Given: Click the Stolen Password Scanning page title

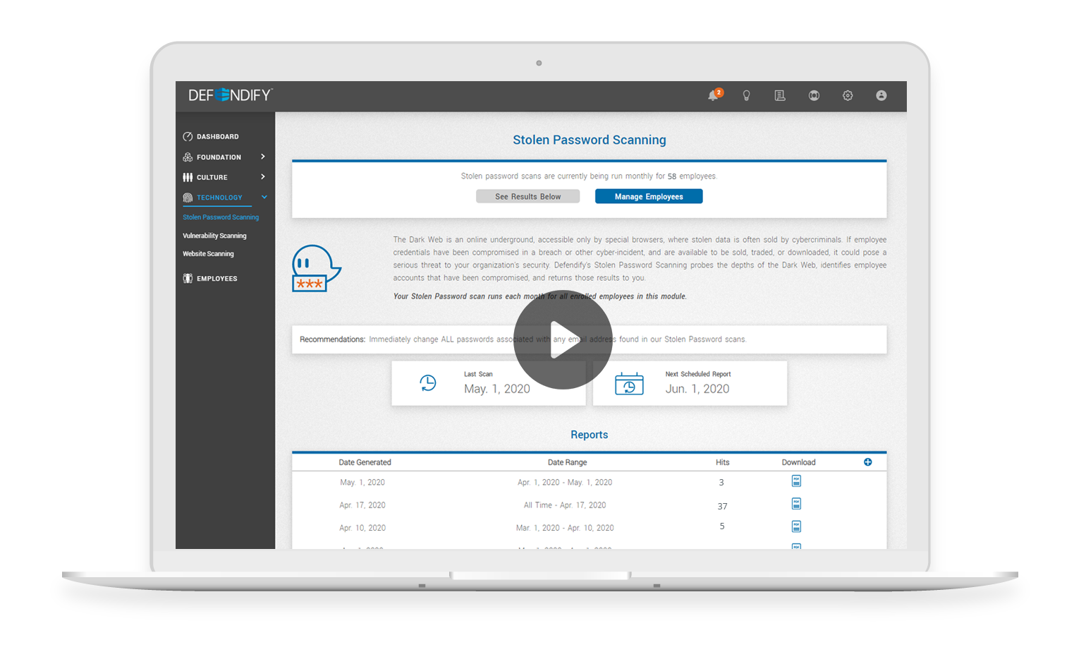Looking at the screenshot, I should (590, 140).
